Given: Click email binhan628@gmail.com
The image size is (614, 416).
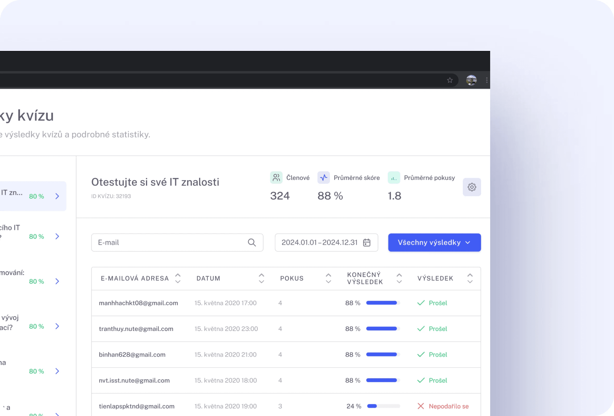Looking at the screenshot, I should pos(132,354).
